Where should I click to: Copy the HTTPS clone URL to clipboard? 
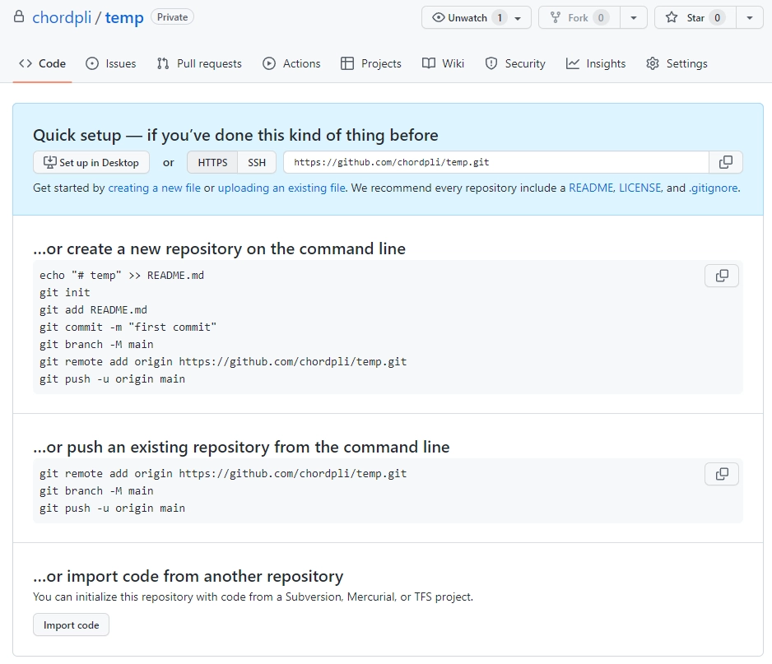(x=725, y=162)
